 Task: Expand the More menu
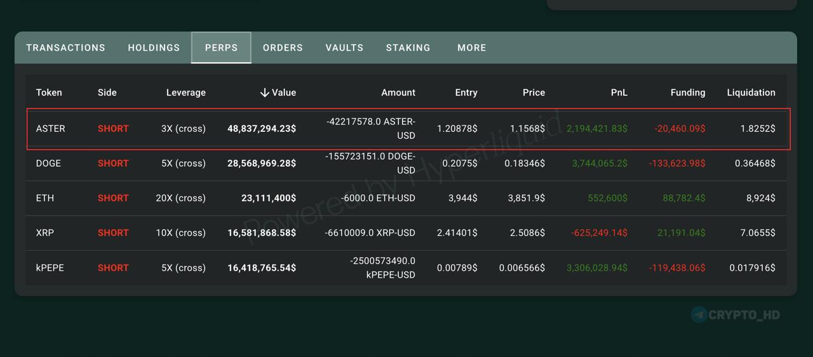click(471, 48)
